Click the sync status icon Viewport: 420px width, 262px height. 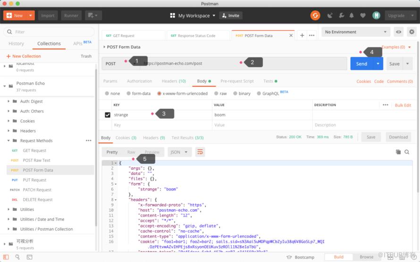click(315, 16)
